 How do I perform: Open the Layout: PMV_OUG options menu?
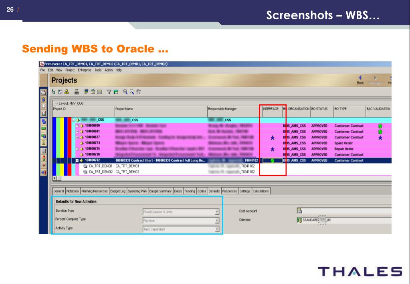click(69, 103)
